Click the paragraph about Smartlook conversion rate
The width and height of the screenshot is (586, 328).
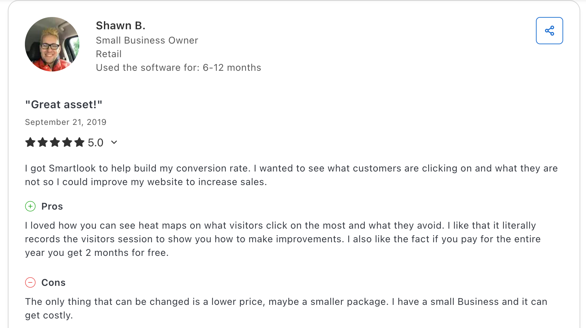(x=291, y=175)
